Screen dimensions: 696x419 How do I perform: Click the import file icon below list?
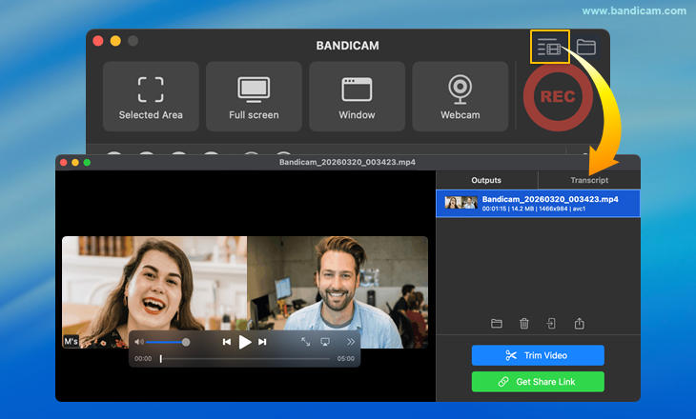551,324
